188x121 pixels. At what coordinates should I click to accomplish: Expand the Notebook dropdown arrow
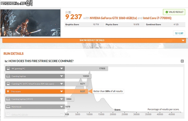pos(62,107)
